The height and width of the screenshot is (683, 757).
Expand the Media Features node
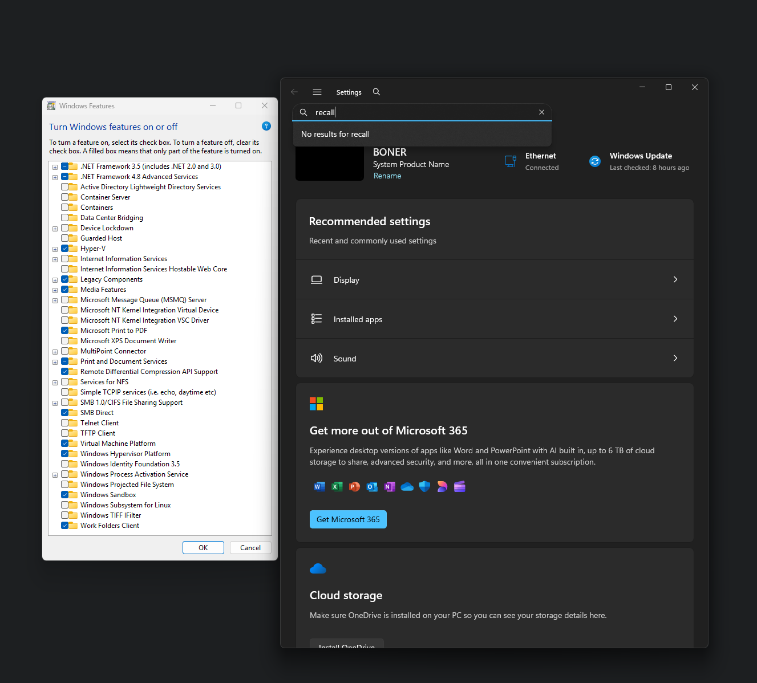click(x=55, y=290)
